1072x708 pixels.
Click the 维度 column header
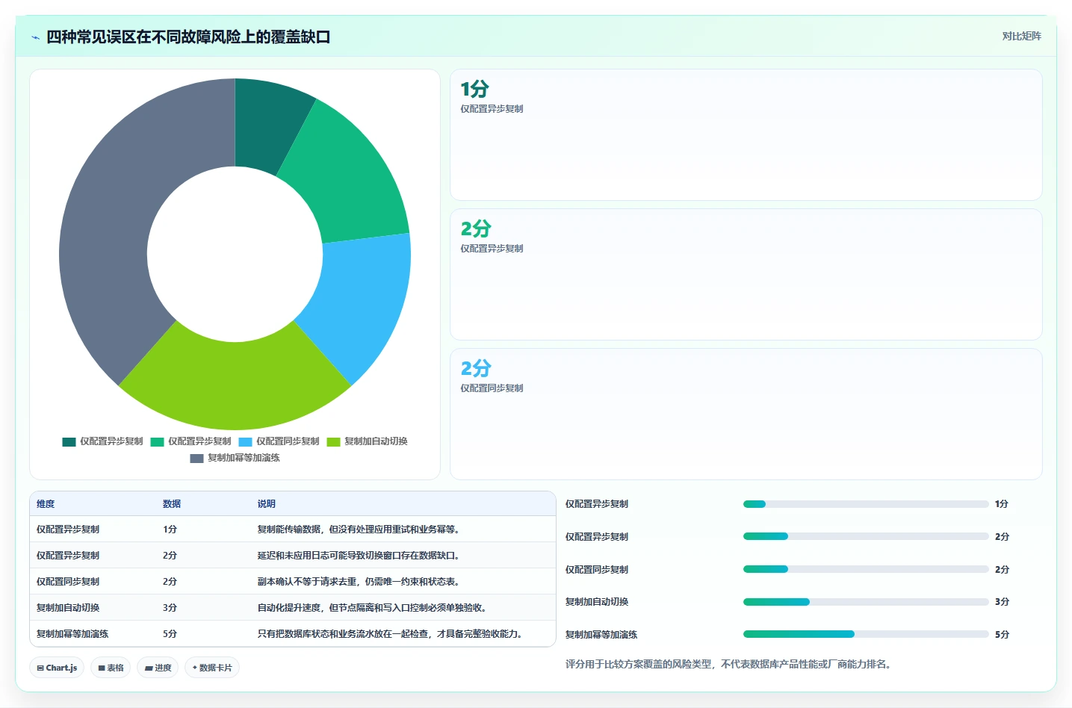pos(46,504)
